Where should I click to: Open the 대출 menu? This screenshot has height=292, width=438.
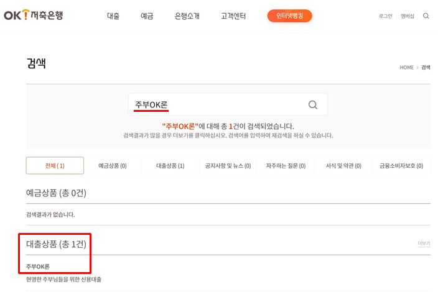[113, 16]
